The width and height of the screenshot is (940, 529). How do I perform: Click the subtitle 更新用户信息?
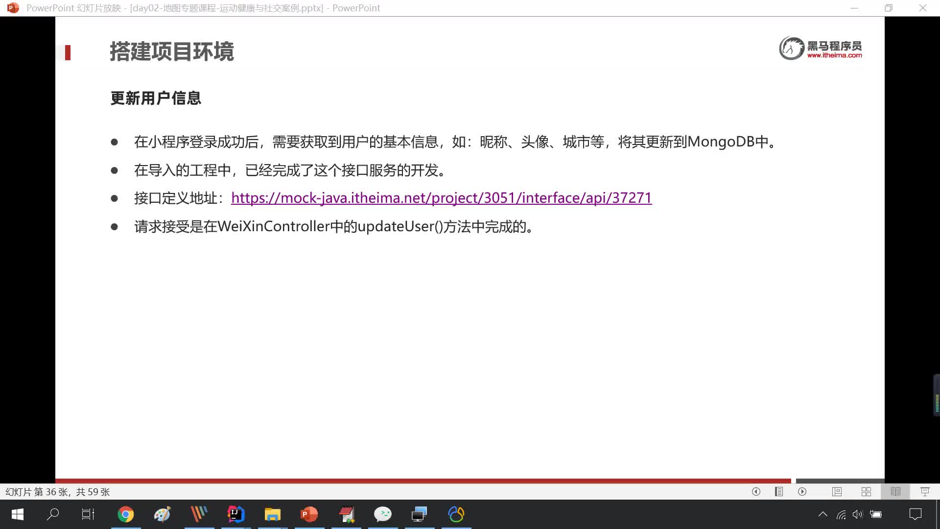tap(156, 98)
